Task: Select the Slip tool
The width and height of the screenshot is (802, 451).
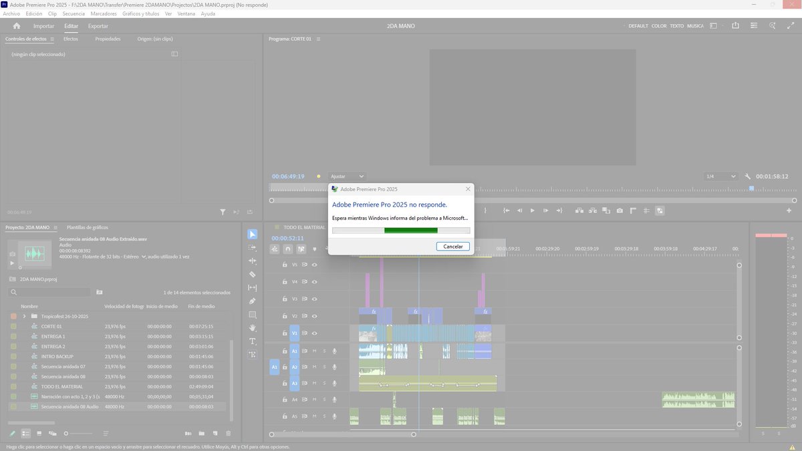Action: pyautogui.click(x=252, y=288)
